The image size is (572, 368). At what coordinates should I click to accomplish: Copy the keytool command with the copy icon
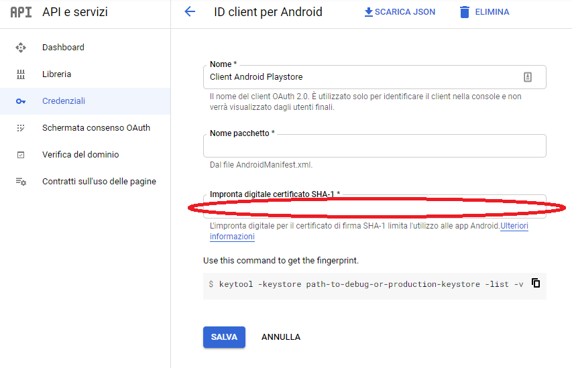tap(536, 283)
